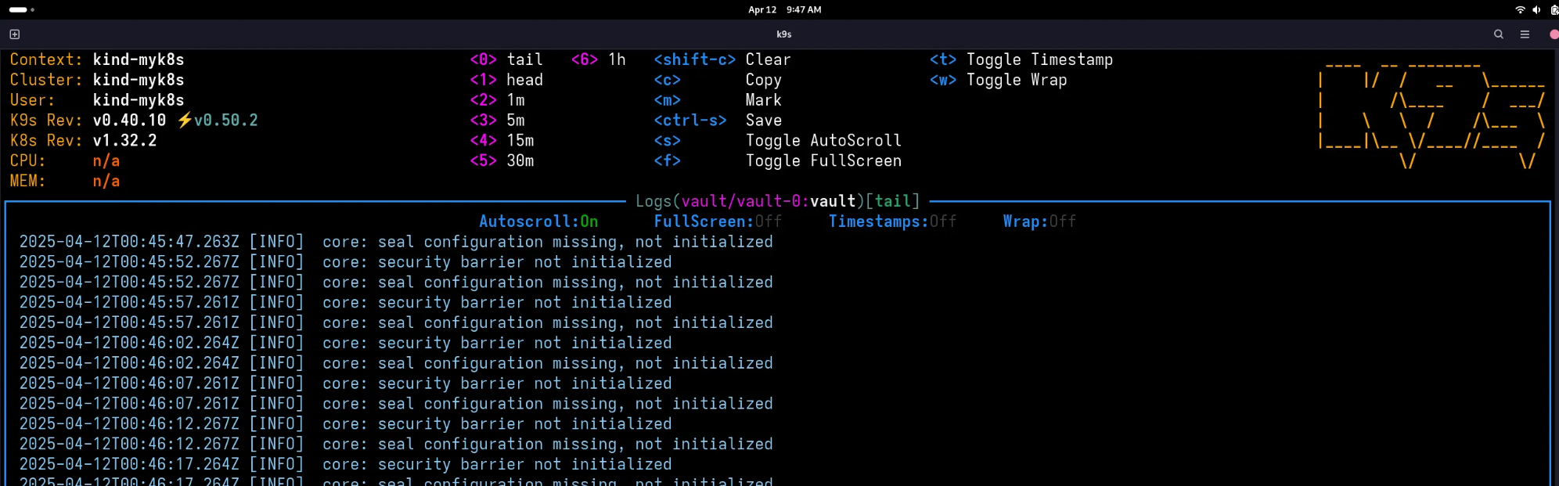Click log line timestamped 00:45:47.263Z
The height and width of the screenshot is (486, 1559).
click(396, 242)
